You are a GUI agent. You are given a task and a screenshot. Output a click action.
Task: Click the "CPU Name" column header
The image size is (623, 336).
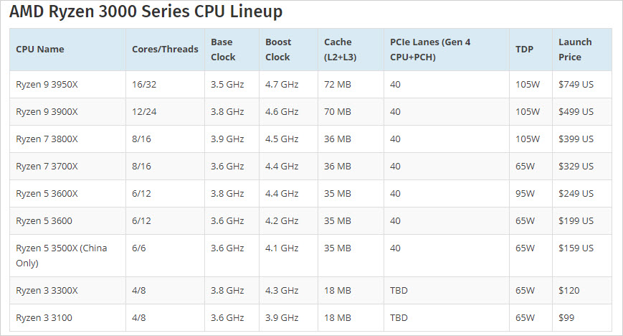[x=40, y=50]
